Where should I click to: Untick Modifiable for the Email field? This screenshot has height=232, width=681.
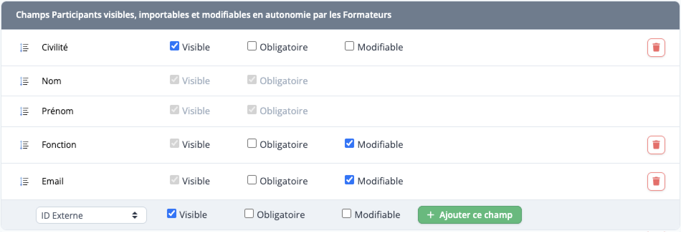[349, 180]
